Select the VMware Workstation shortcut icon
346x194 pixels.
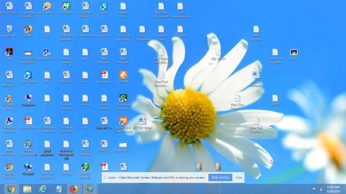click(28, 148)
